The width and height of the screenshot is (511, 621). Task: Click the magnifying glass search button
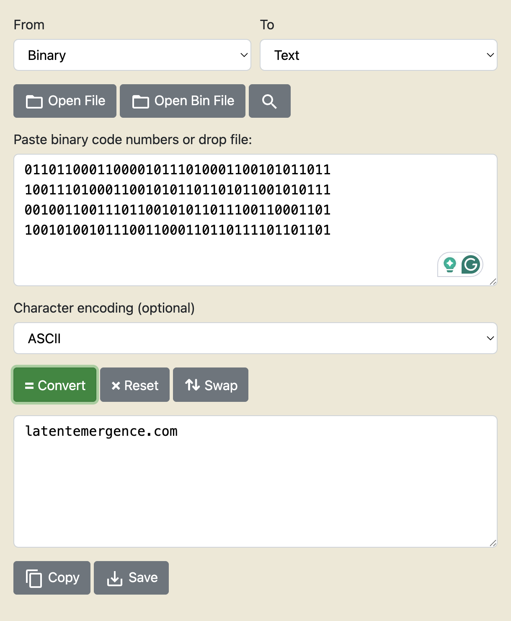269,101
